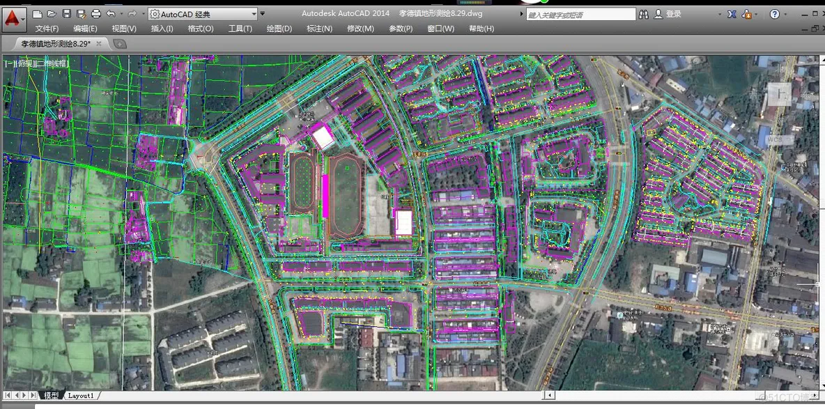
Task: Click the Open file folder icon
Action: coord(52,14)
